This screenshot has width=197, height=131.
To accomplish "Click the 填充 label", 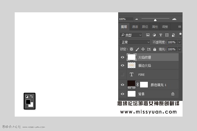I will [162, 49].
